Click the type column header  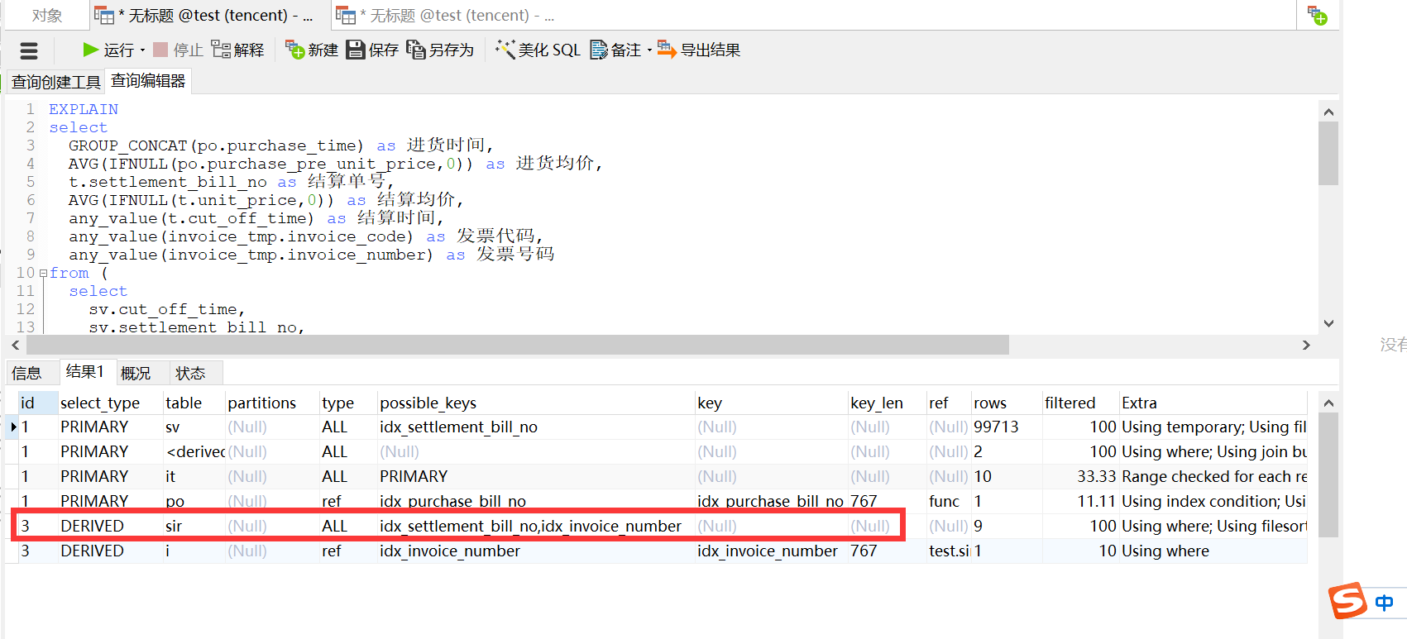[x=348, y=403]
